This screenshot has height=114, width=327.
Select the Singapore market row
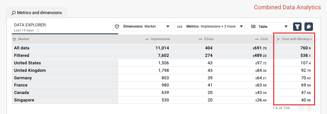pyautogui.click(x=163, y=100)
